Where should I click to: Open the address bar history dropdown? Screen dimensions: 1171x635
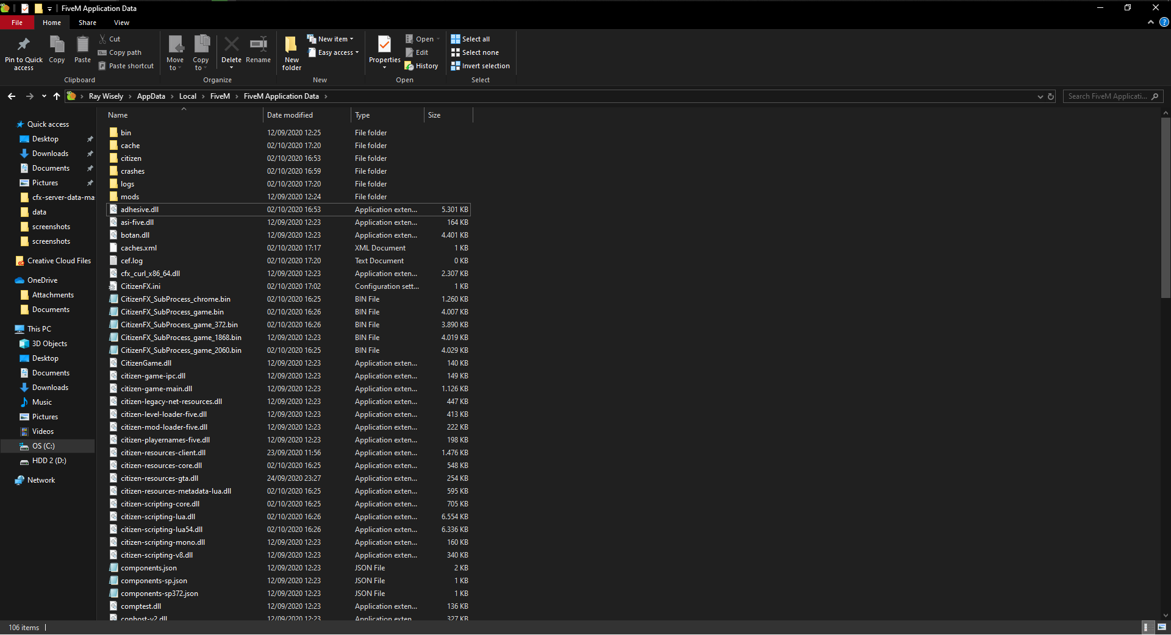[1040, 96]
